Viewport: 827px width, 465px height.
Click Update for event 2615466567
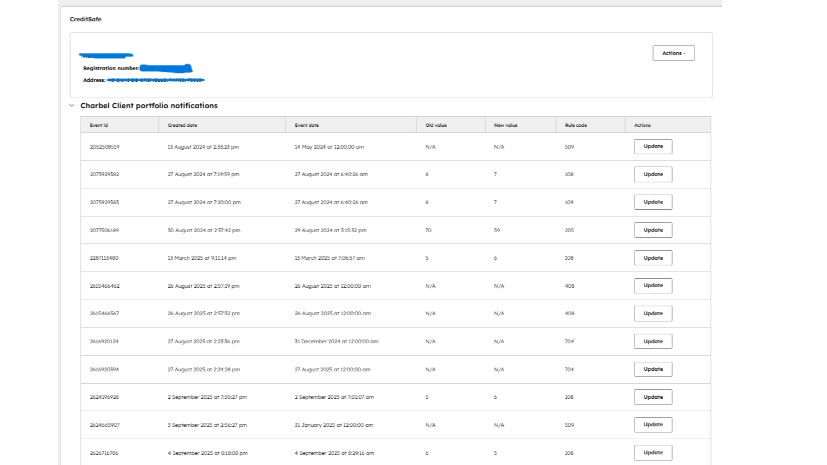653,314
